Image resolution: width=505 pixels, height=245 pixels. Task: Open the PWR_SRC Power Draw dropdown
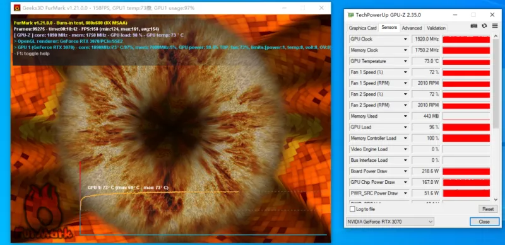click(405, 193)
